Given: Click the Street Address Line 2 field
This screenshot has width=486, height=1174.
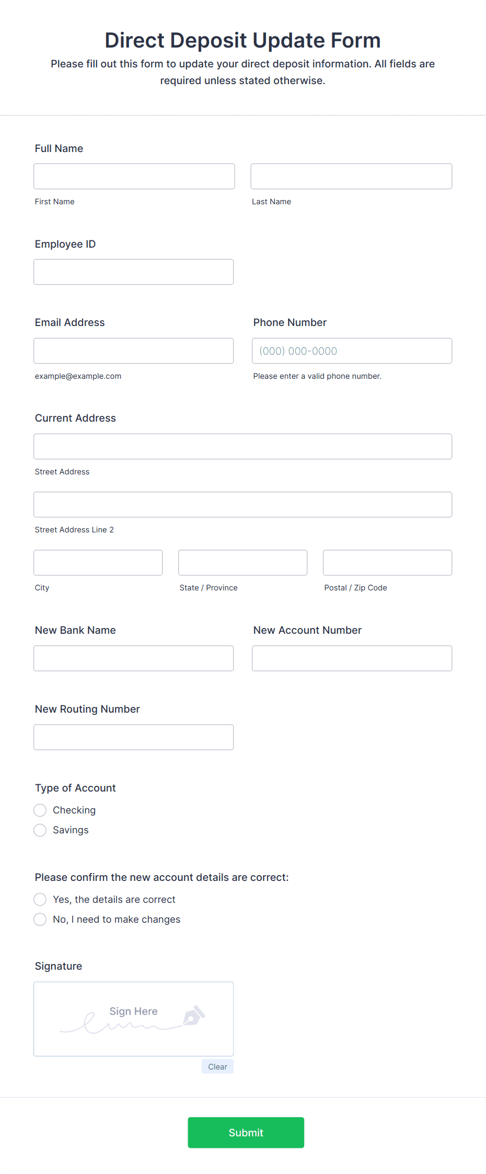Looking at the screenshot, I should (x=242, y=504).
